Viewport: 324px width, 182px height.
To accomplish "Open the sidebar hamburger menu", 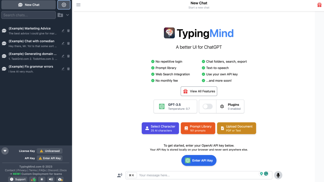I will click(78, 5).
